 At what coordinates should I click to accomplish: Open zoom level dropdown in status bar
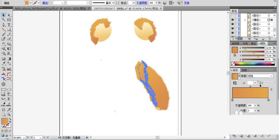tap(24, 138)
